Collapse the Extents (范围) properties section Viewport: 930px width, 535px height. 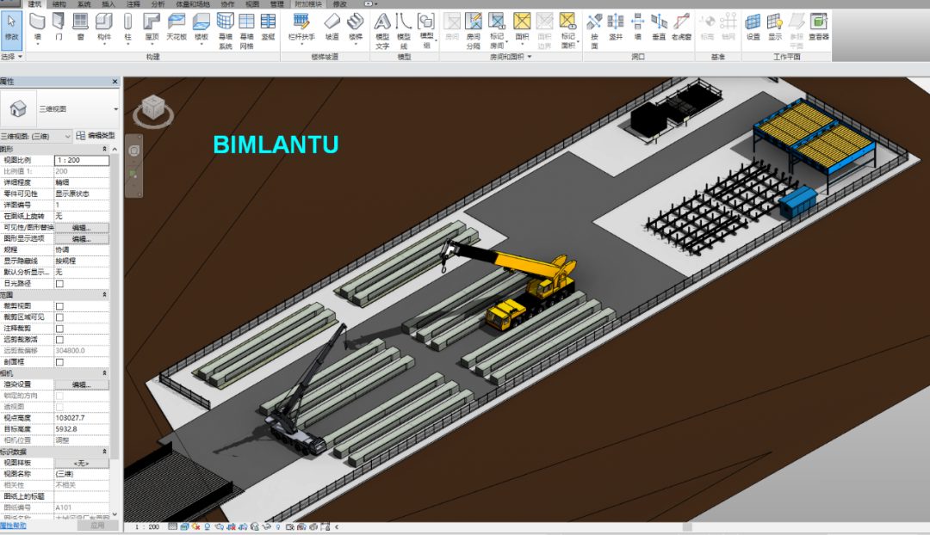click(x=105, y=295)
